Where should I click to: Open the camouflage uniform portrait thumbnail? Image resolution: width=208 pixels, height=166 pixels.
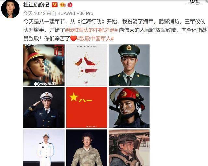coord(86,148)
